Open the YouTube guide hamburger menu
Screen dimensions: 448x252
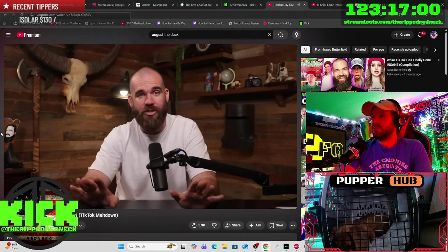[x=8, y=35]
